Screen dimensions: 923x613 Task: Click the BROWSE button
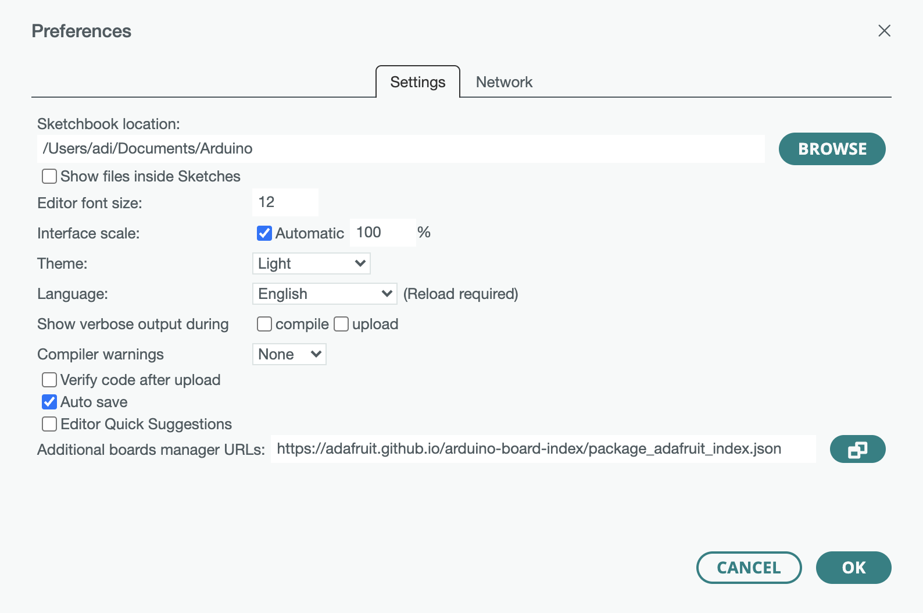pyautogui.click(x=832, y=149)
